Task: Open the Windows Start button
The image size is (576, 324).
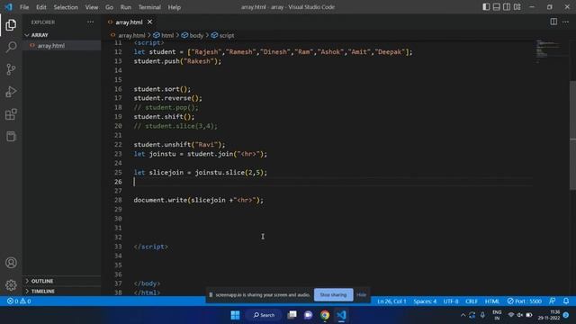Action: [235, 315]
